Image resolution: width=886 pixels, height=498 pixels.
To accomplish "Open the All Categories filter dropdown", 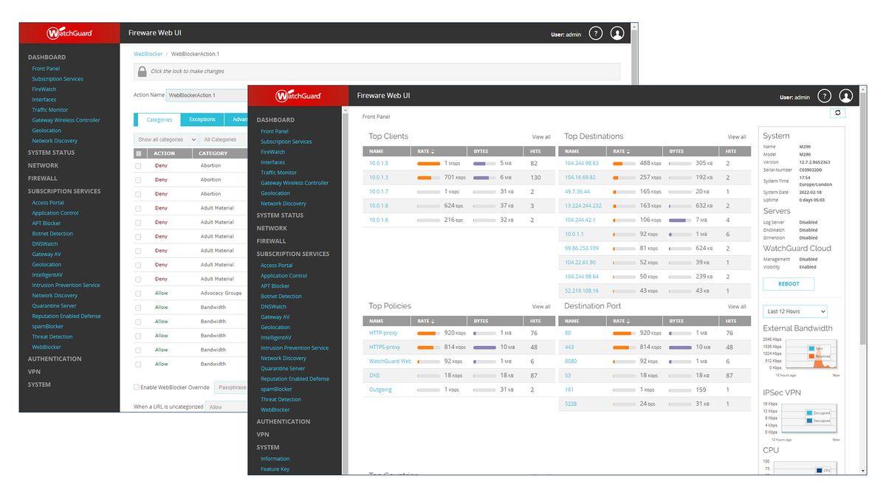I will pyautogui.click(x=224, y=139).
